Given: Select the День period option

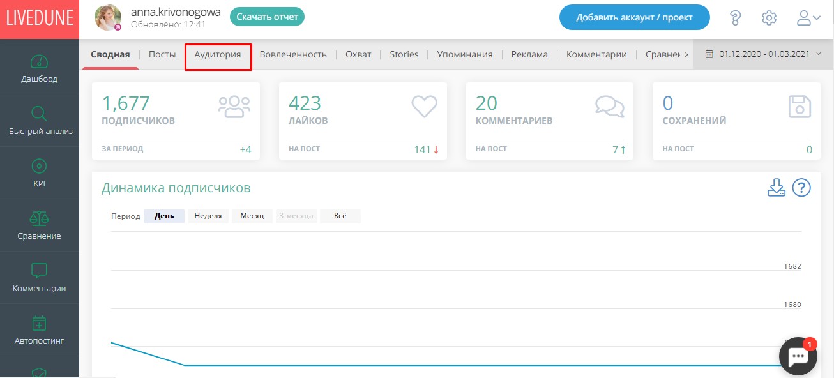Looking at the screenshot, I should 164,216.
